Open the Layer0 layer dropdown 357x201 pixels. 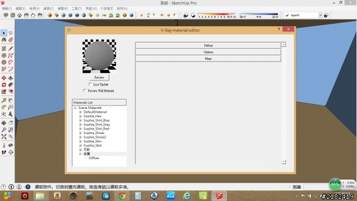[x=320, y=15]
